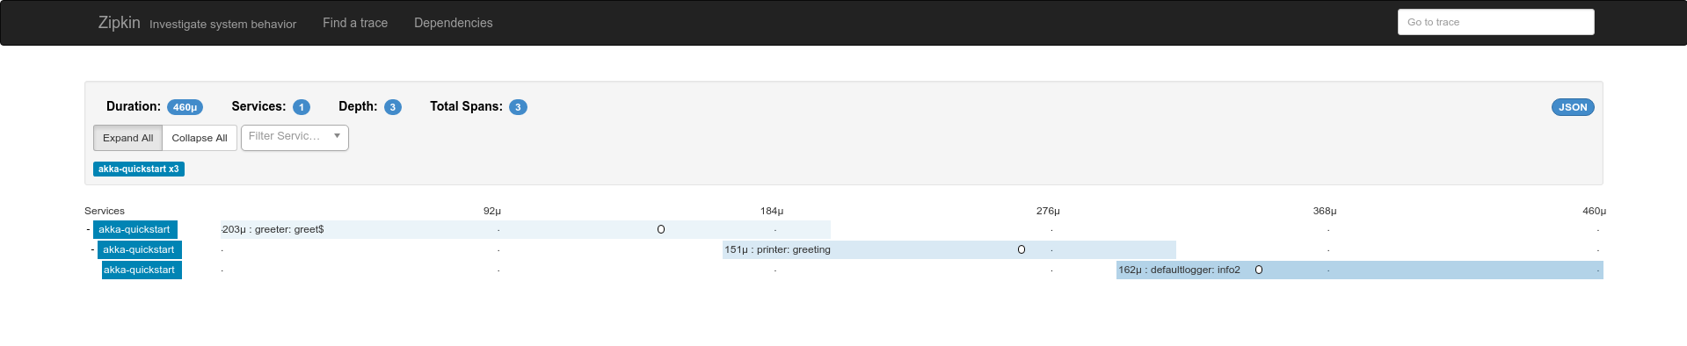Viewport: 1687px width, 346px height.
Task: Click the Expand All button
Action: point(127,138)
